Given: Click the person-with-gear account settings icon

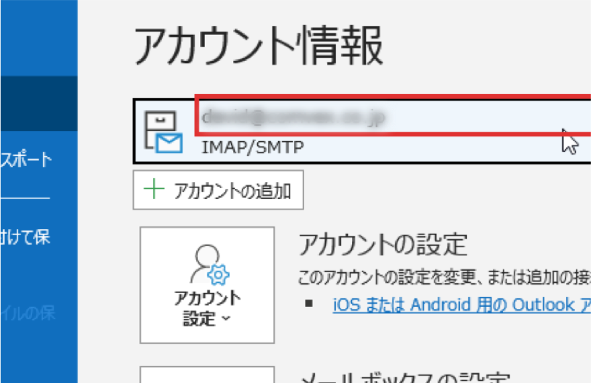Looking at the screenshot, I should (x=210, y=265).
